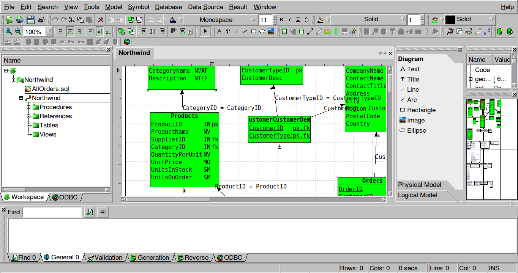This screenshot has height=273, width=518.
Task: Toggle right text alignment
Action: pyautogui.click(x=79, y=31)
